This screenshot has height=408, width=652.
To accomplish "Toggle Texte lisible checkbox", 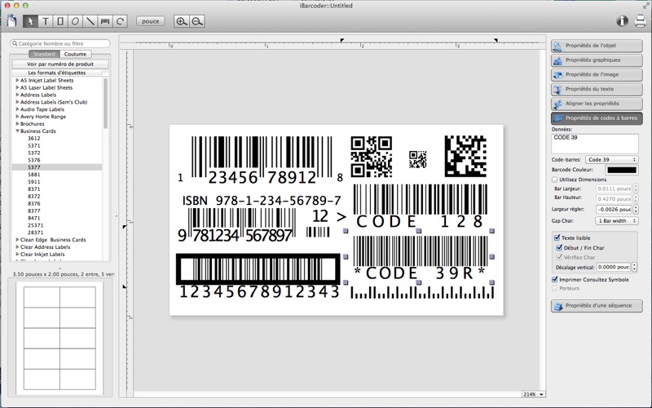I will pos(557,237).
